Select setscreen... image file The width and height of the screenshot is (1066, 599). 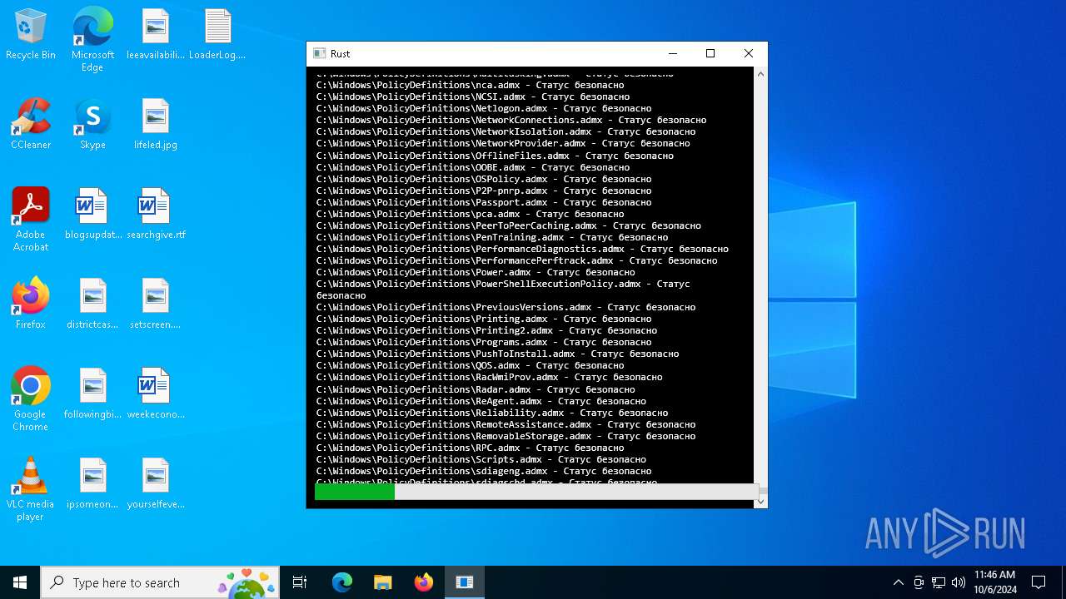(156, 304)
